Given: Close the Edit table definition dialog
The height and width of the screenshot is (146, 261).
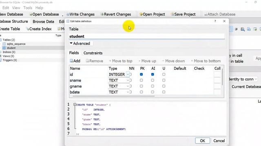Looking at the screenshot, I should 224,21.
